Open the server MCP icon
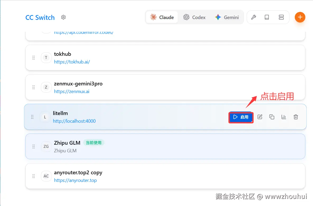Image resolution: width=313 pixels, height=206 pixels. (281, 17)
